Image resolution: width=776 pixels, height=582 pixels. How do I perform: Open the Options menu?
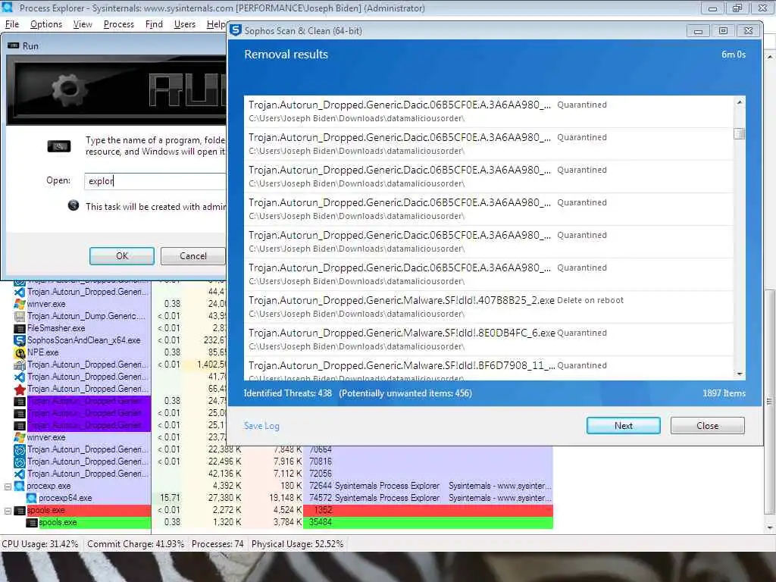point(46,24)
